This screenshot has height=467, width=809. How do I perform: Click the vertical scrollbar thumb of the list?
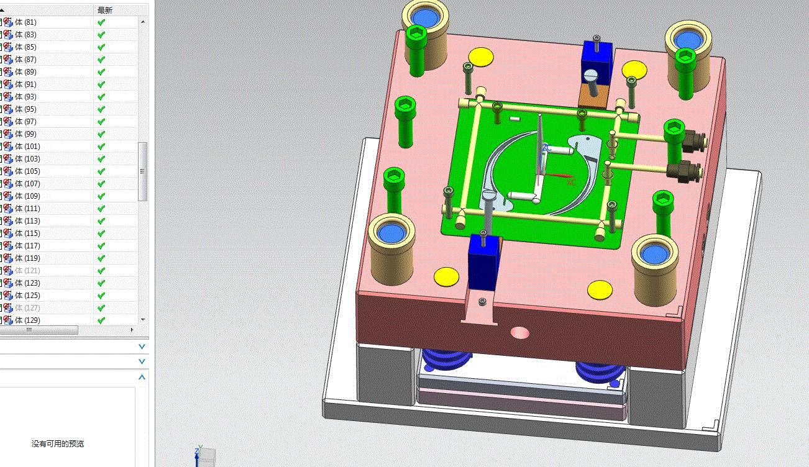pyautogui.click(x=143, y=171)
